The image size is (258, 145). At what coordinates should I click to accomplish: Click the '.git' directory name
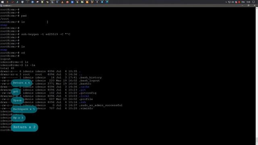click(x=82, y=90)
